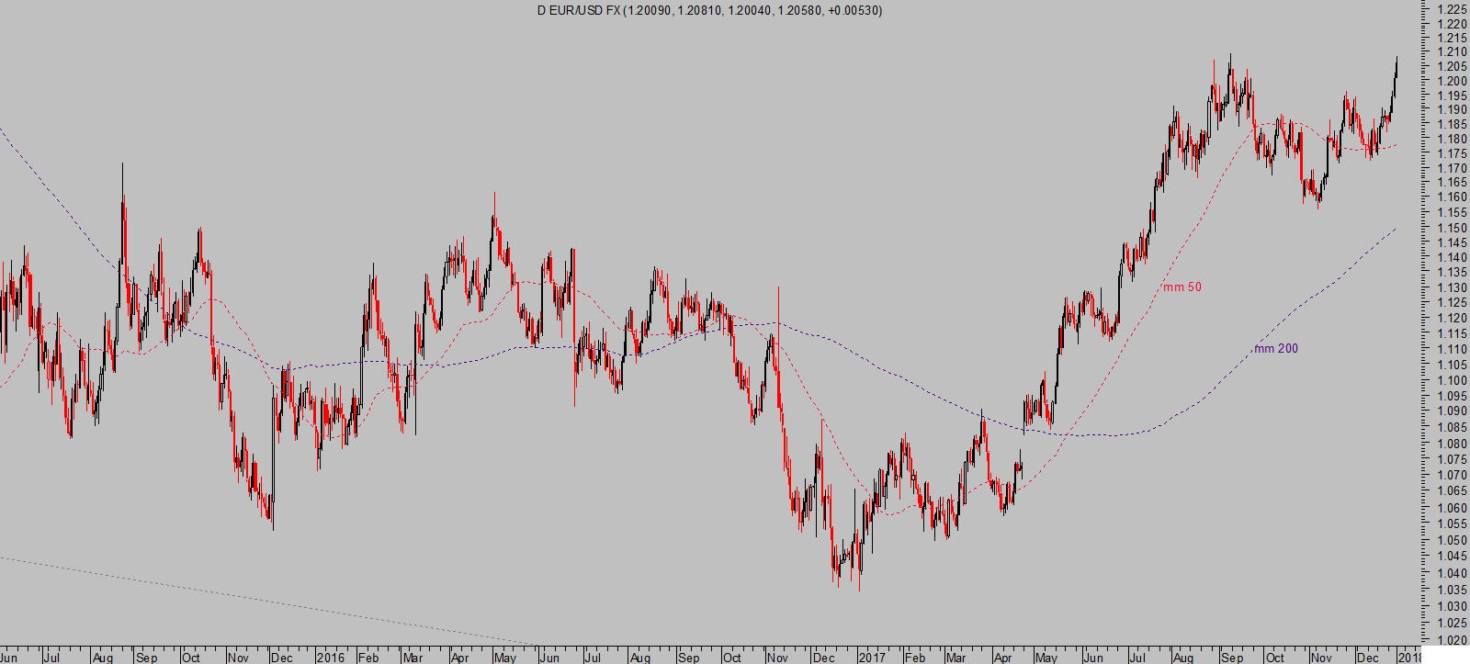Click the 1.180 price level label
This screenshot has width=1470, height=664.
[1452, 140]
